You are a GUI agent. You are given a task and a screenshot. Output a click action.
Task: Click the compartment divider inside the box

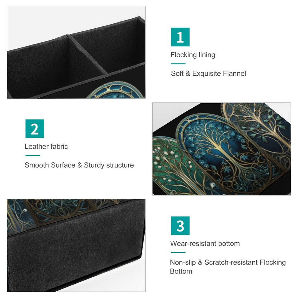point(88,55)
